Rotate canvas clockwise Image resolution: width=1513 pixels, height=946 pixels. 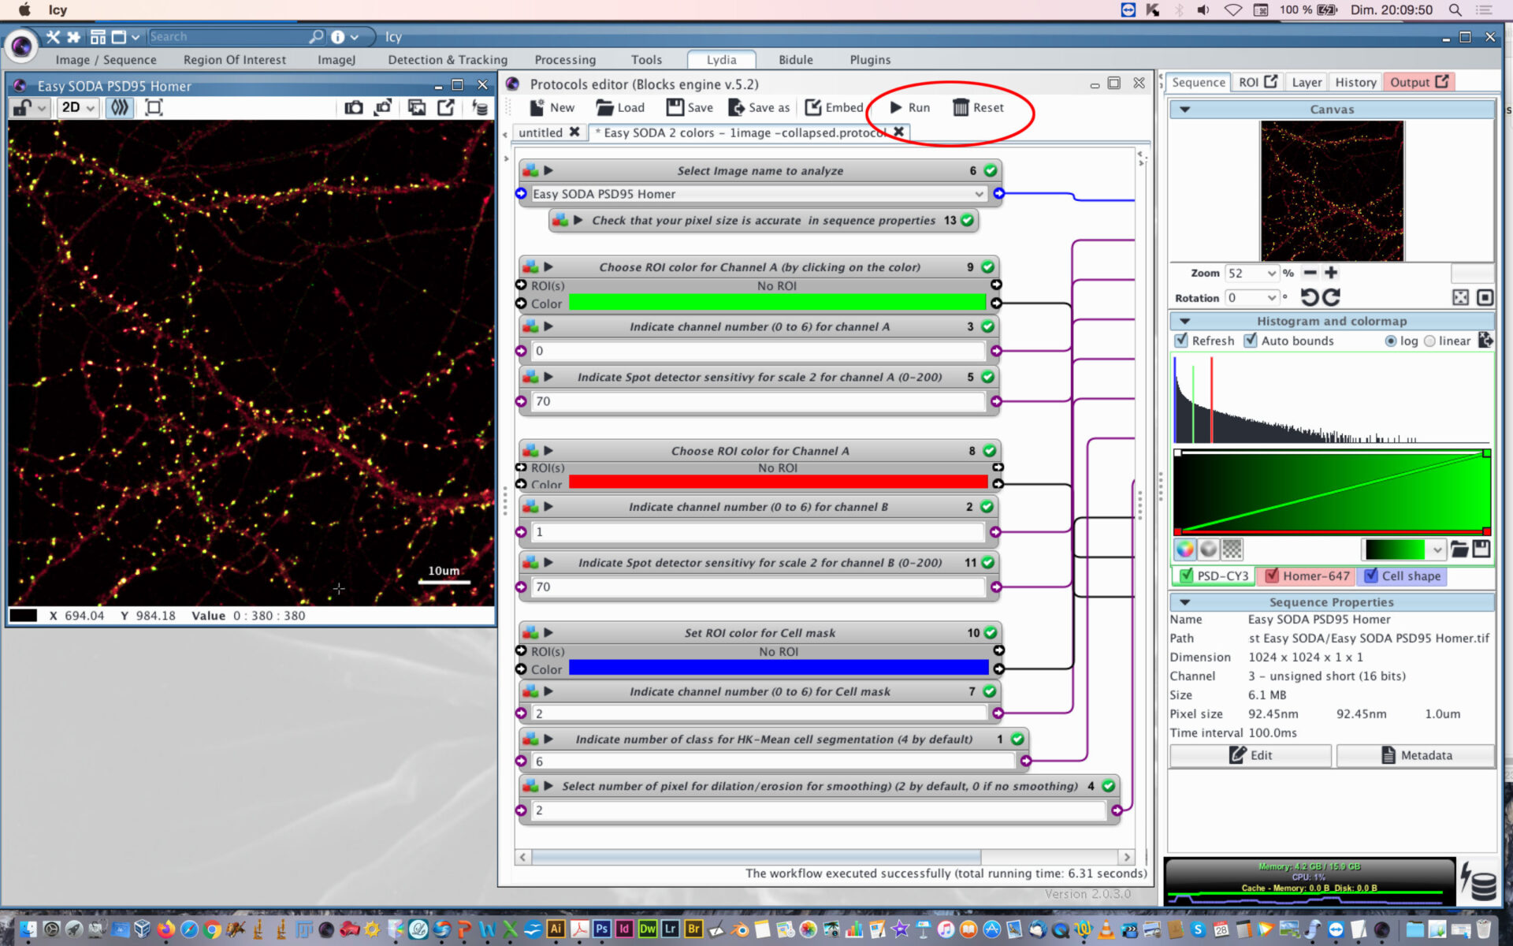pyautogui.click(x=1331, y=297)
